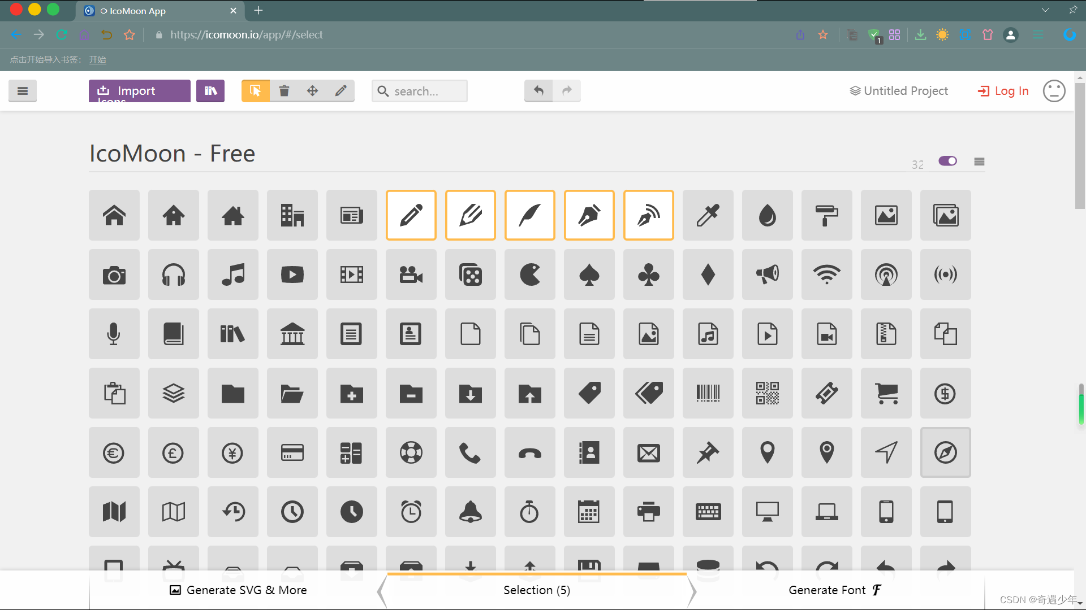Screen dimensions: 1086x610
Task: Select the paint roller icon
Action: point(826,215)
